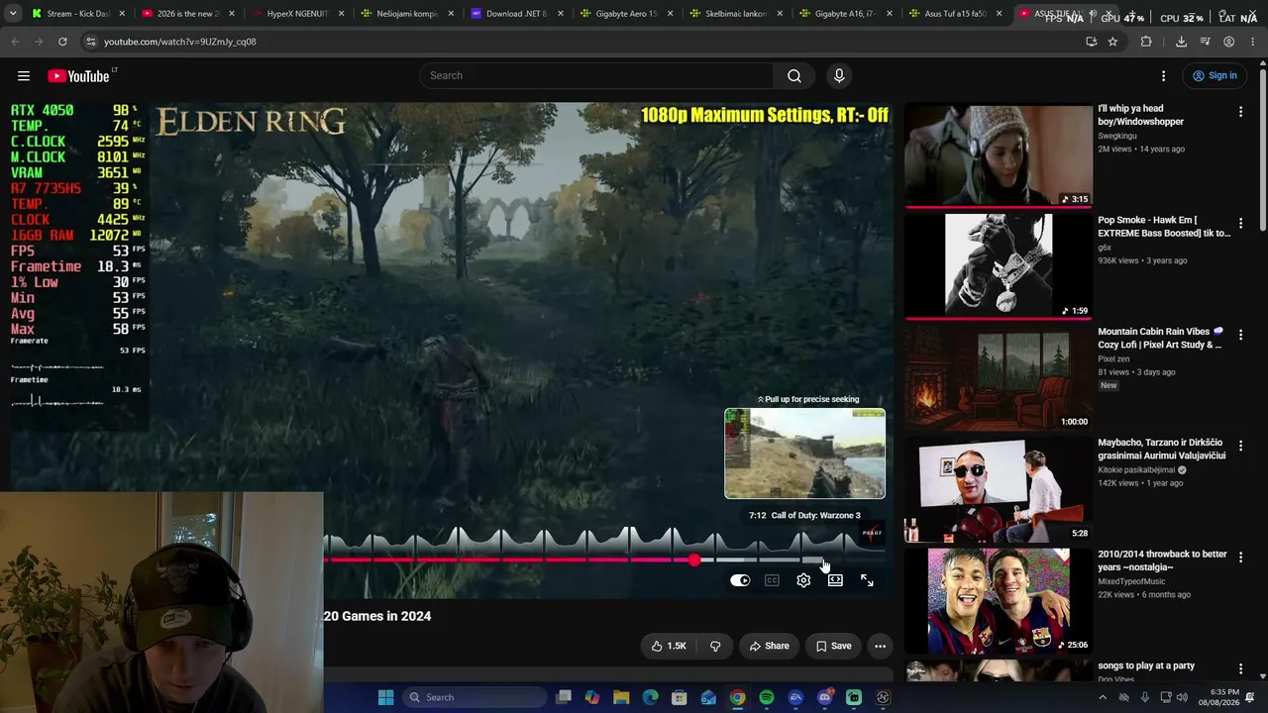This screenshot has width=1268, height=713.
Task: Open the YouTube guide hamburger menu
Action: point(24,76)
